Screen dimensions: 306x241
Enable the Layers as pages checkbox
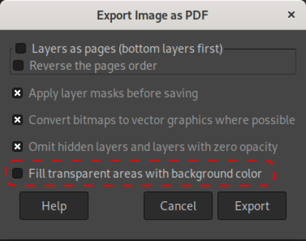click(x=21, y=48)
